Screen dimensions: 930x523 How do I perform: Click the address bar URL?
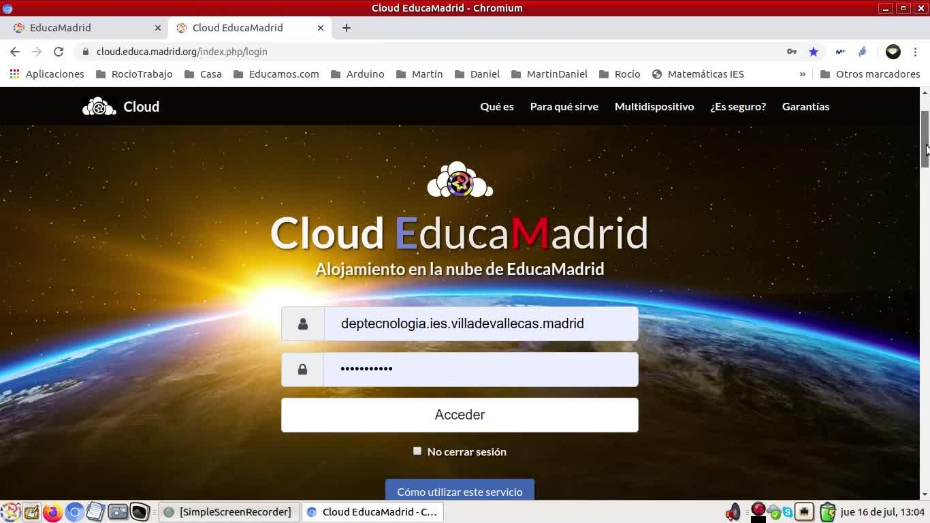(182, 52)
